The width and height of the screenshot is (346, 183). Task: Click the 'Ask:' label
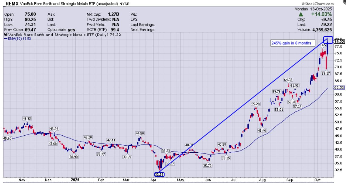pos(51,14)
